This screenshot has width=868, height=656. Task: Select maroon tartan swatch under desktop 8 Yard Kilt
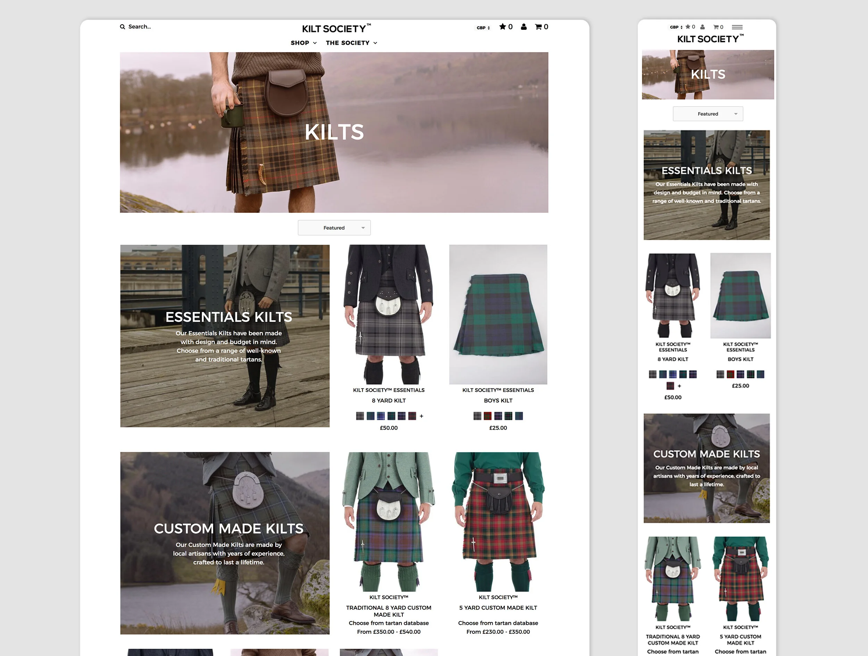412,416
